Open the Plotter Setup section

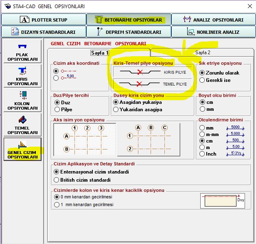coord(43,20)
